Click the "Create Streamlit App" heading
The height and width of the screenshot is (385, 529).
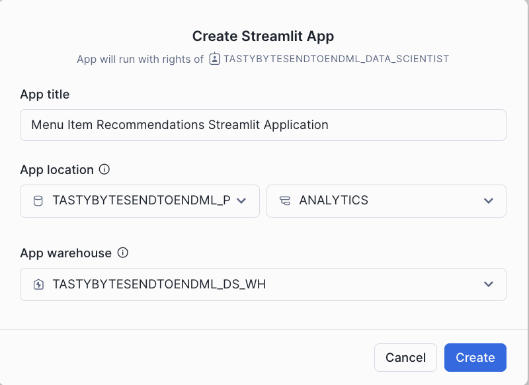click(x=263, y=36)
